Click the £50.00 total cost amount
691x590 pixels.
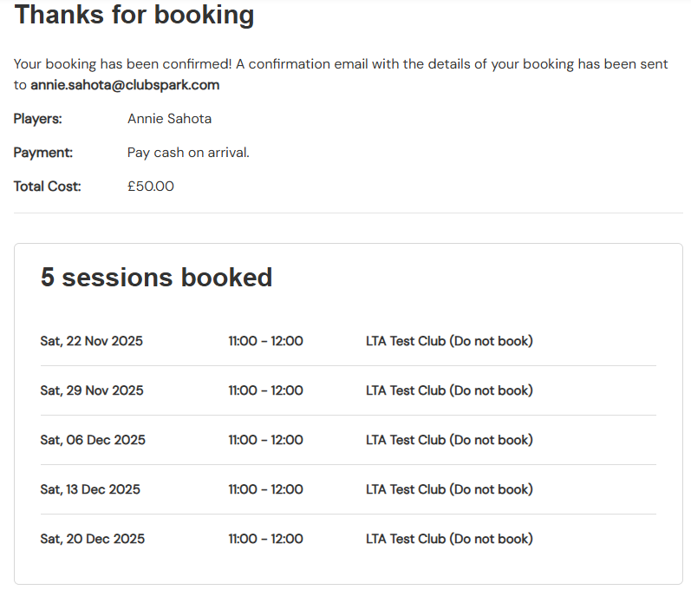pos(151,186)
